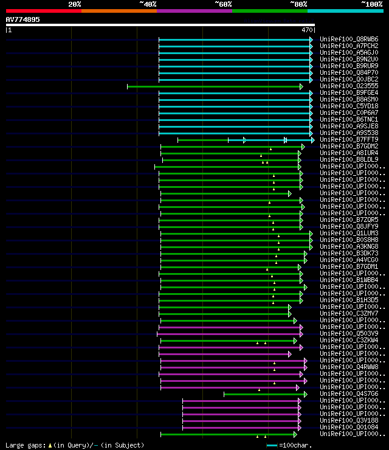Click the UniRef100_B7GDM2 label
Image resolution: width=389 pixels, height=450 pixels.
pyautogui.click(x=349, y=146)
